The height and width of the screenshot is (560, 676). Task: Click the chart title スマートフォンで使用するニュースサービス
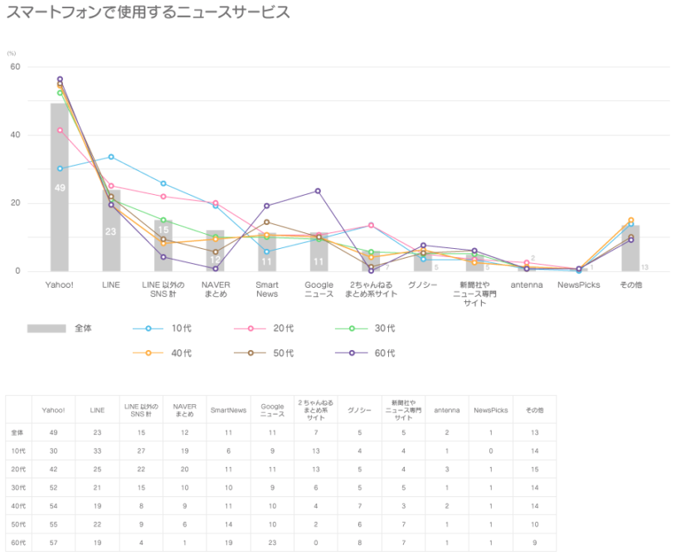click(149, 13)
